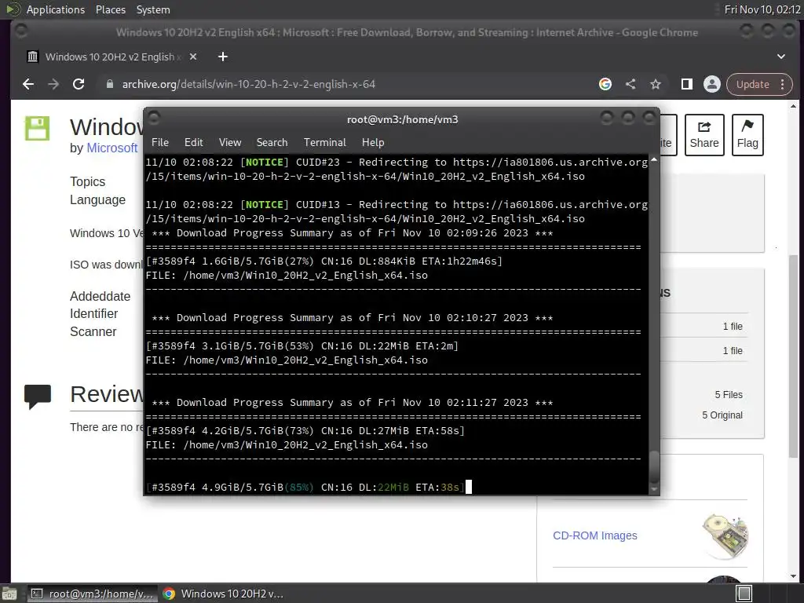Click the Share button on archive page
The height and width of the screenshot is (603, 804).
pyautogui.click(x=704, y=134)
